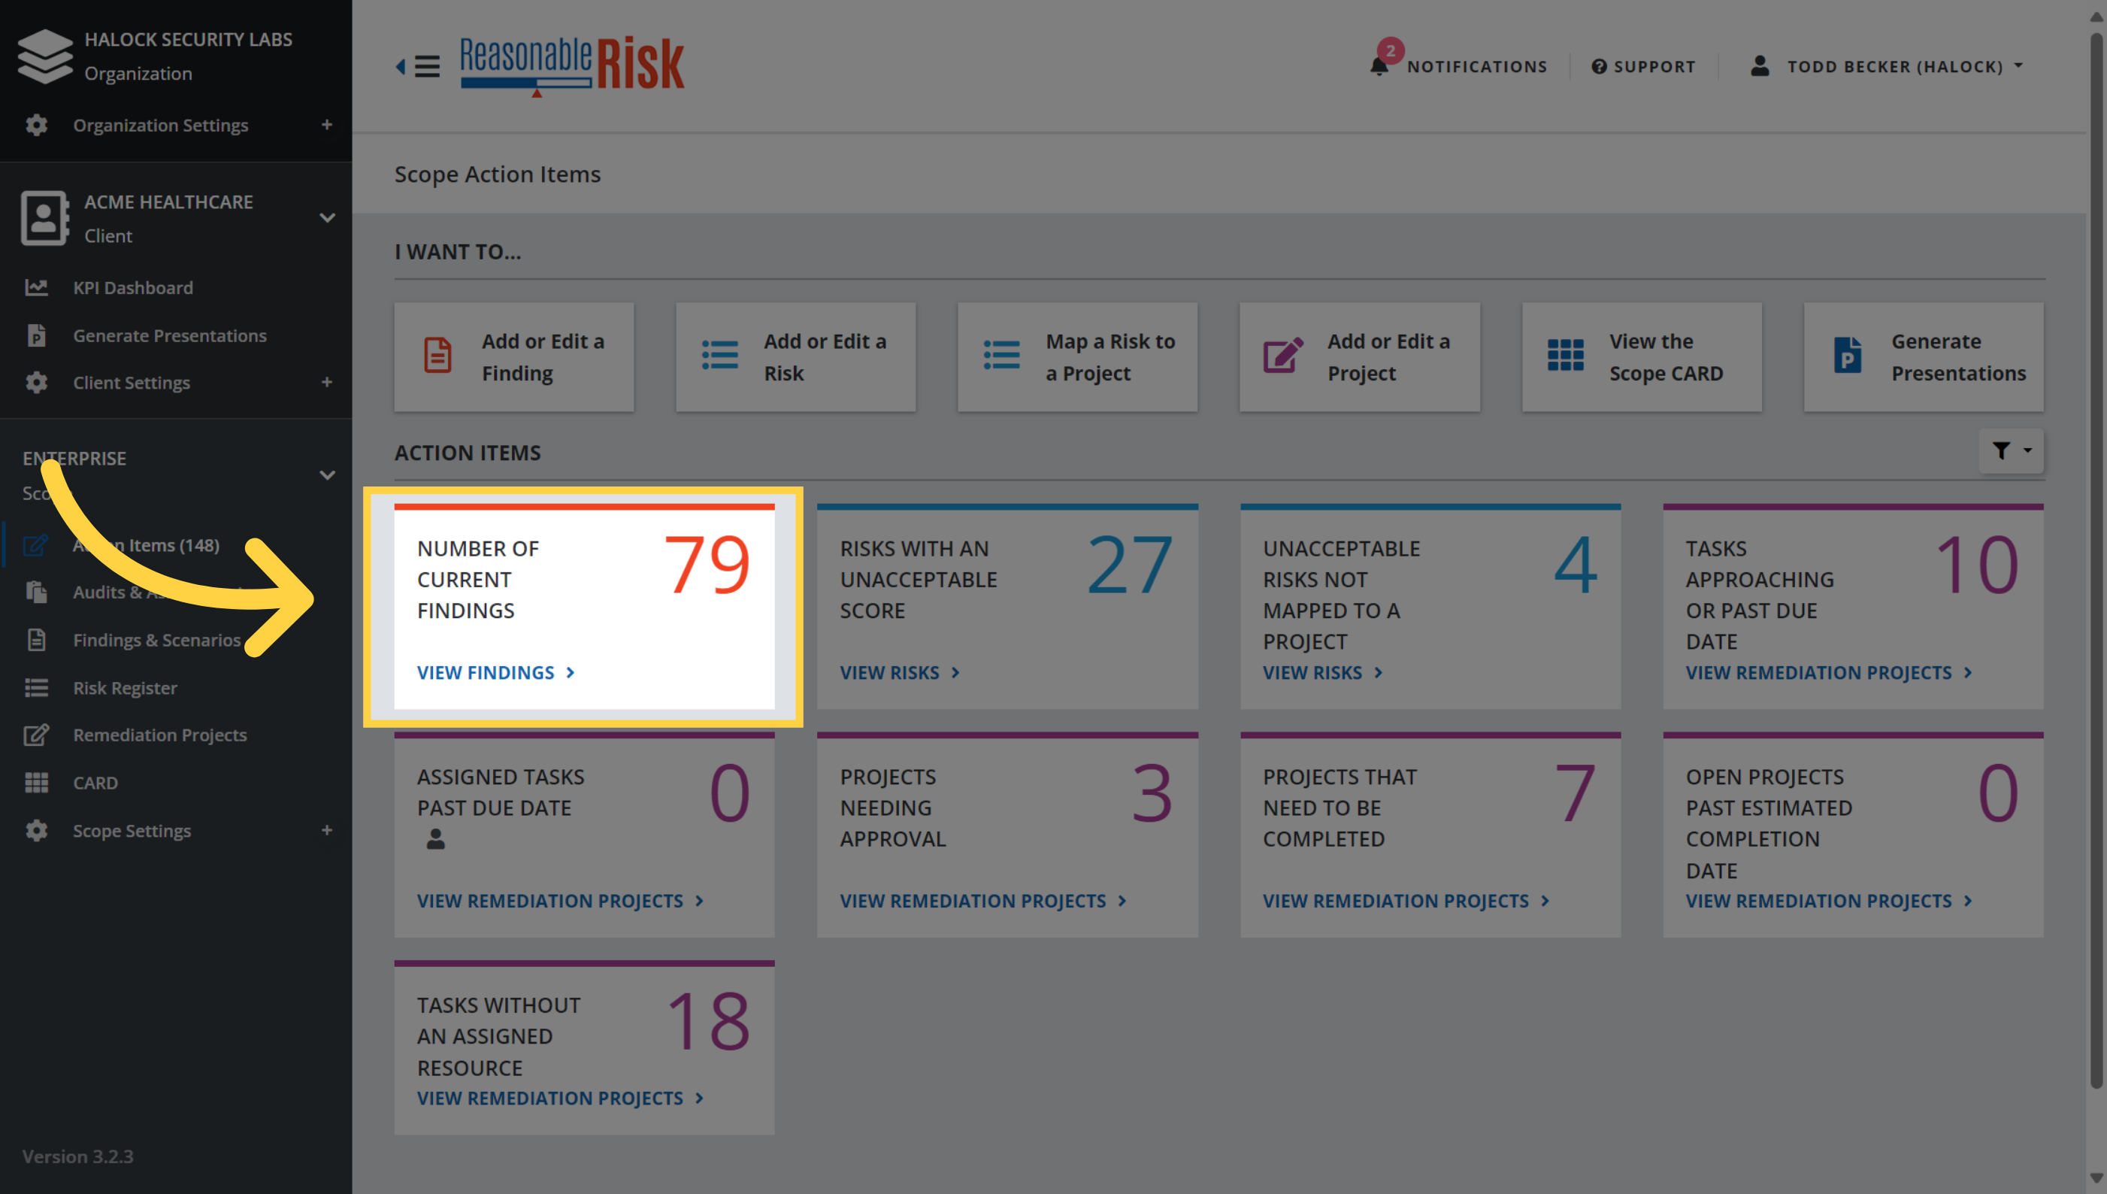Collapse the Acme Healthcare client chevron

tap(327, 217)
